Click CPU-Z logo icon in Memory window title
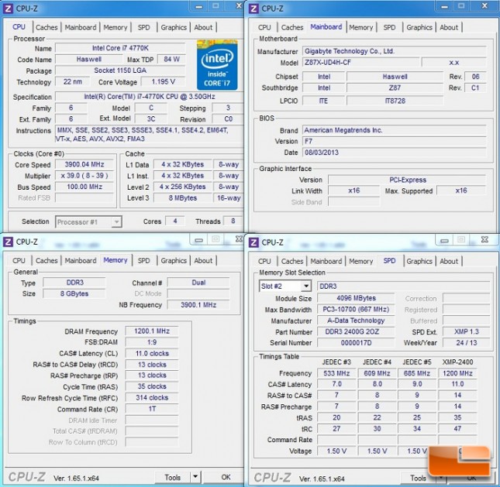Image resolution: width=500 pixels, height=487 pixels. [8, 242]
